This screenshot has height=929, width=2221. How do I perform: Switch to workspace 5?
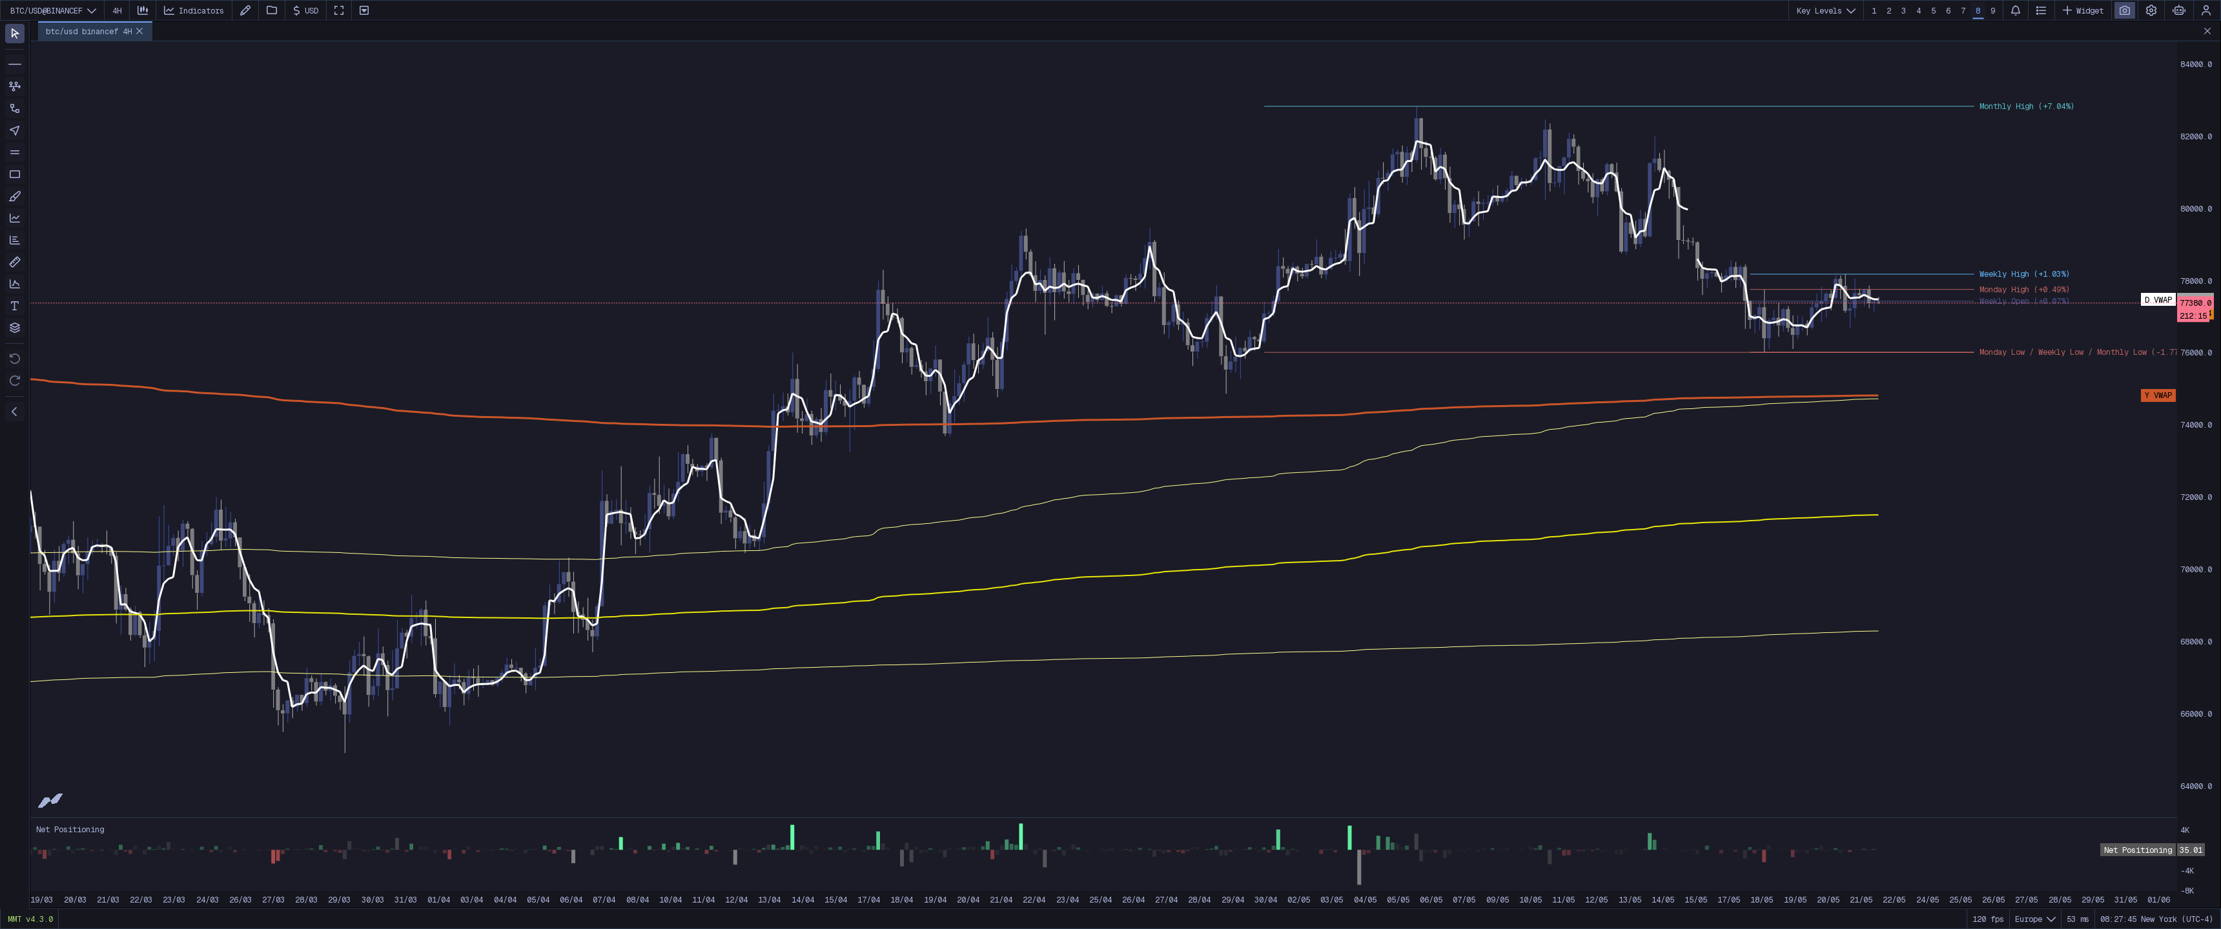pos(1933,10)
